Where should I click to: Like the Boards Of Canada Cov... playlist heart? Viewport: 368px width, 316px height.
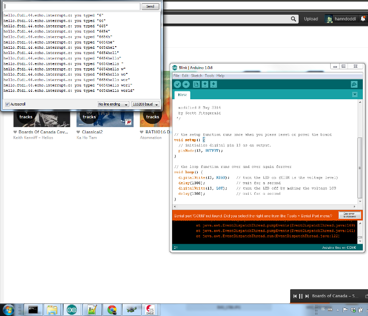pyautogui.click(x=15, y=132)
